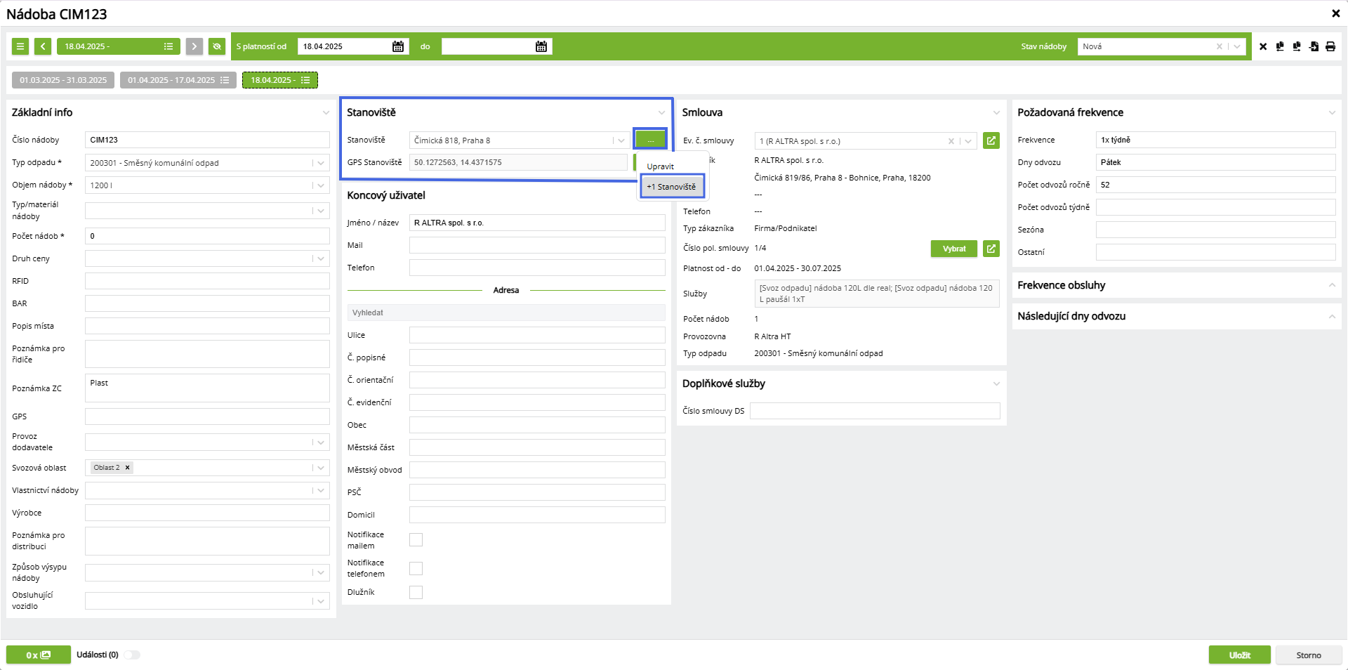Collapse the Doplňkové služby panel
The height and width of the screenshot is (670, 1348).
996,384
